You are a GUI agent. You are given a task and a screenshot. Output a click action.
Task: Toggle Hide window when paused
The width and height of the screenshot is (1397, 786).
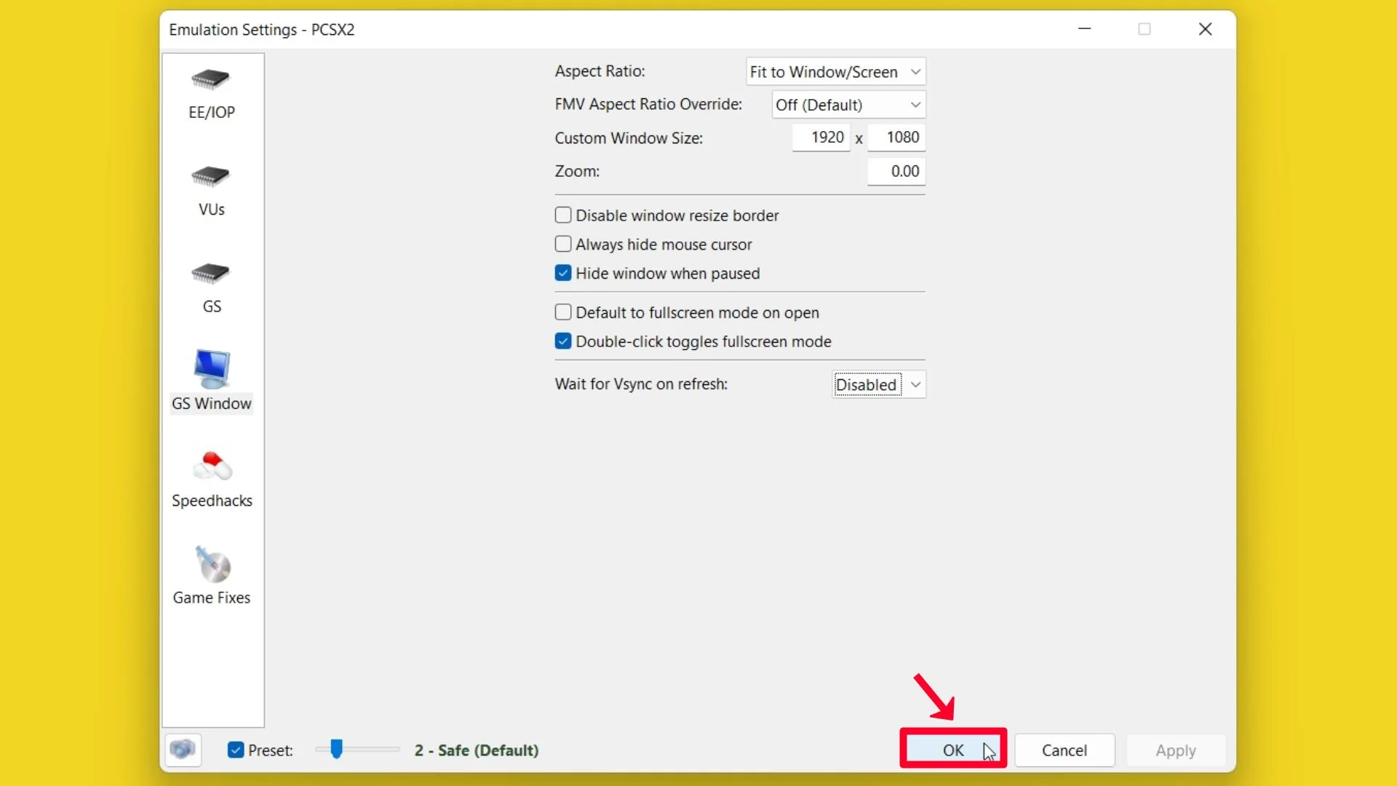coord(563,273)
